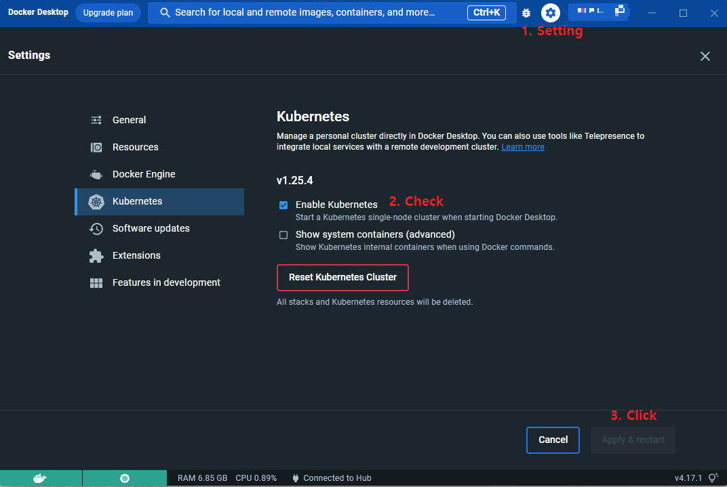Image resolution: width=727 pixels, height=487 pixels.
Task: Select the General sliders icon
Action: click(x=96, y=121)
